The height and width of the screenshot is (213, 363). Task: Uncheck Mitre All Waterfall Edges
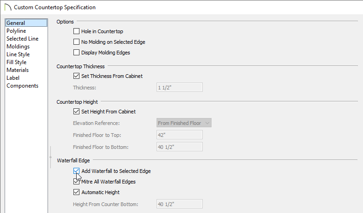pos(76,182)
